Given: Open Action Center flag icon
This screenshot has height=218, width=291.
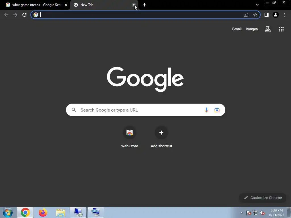Looking at the screenshot, I should coord(249,213).
